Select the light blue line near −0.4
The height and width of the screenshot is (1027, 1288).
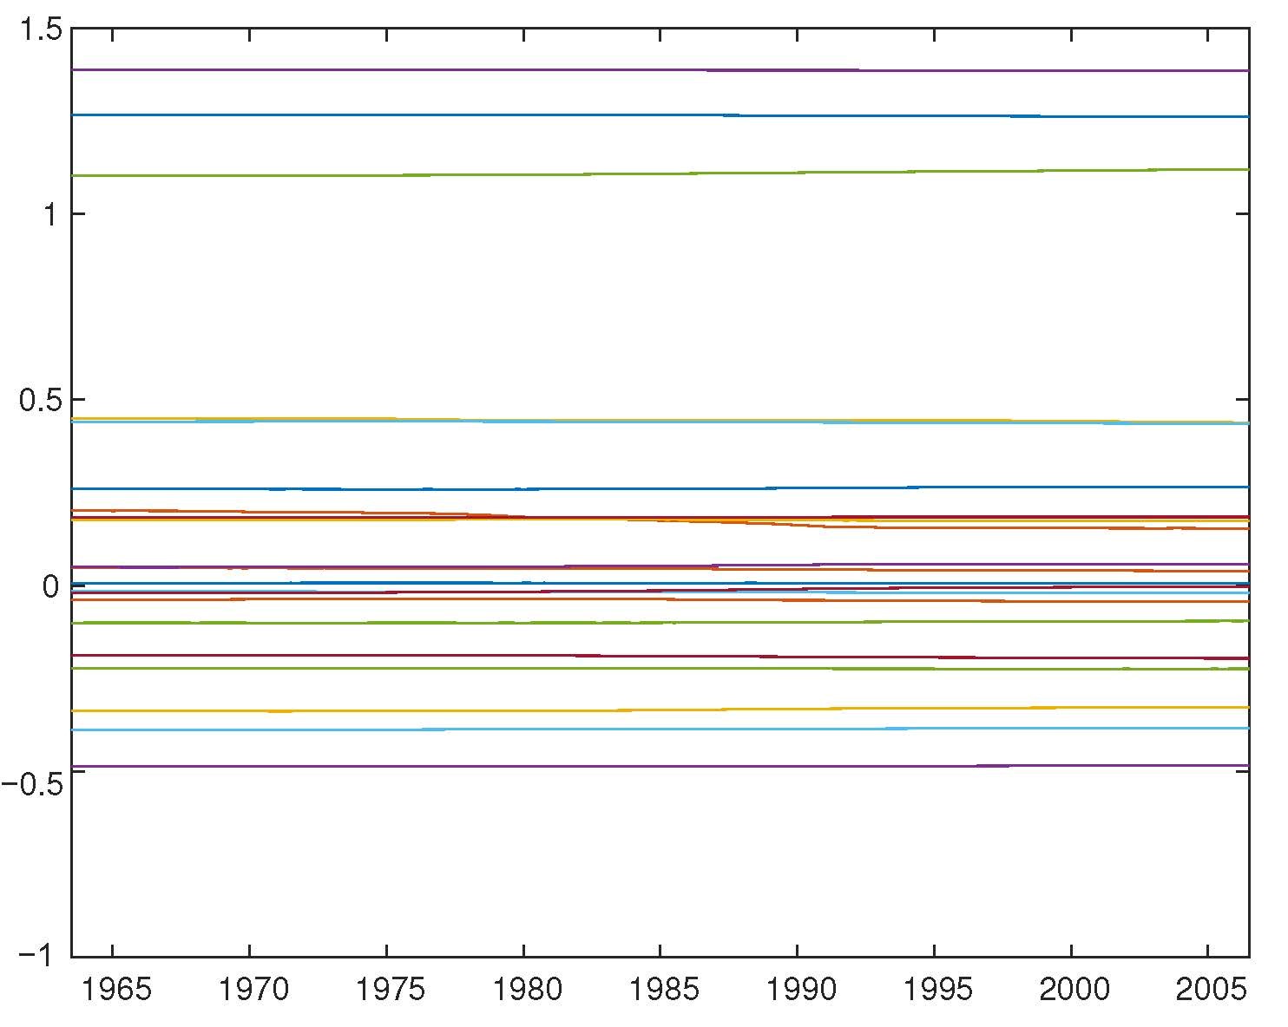660,729
